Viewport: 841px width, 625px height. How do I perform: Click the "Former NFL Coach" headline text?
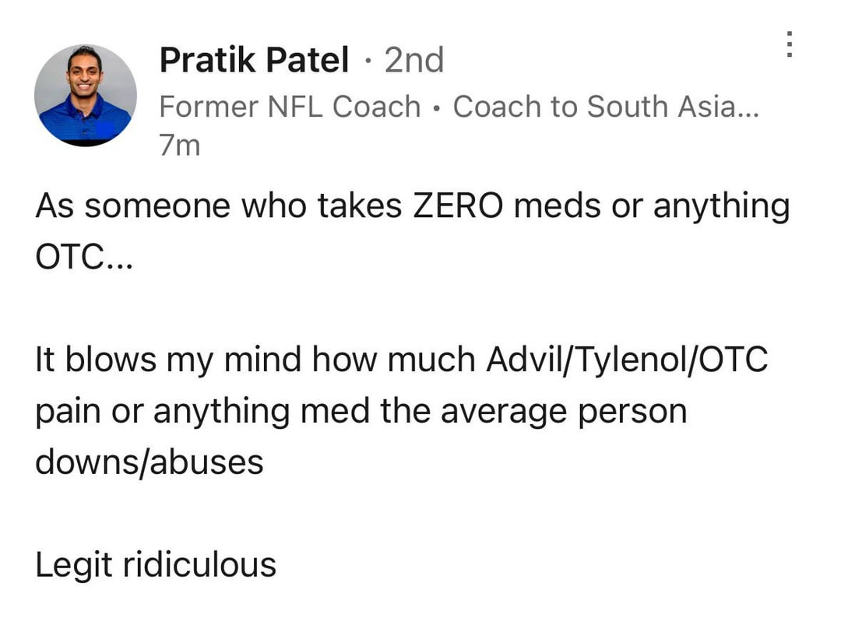290,107
